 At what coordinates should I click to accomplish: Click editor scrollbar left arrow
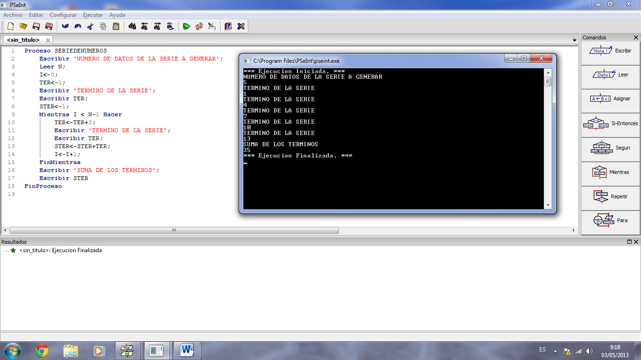click(5, 231)
